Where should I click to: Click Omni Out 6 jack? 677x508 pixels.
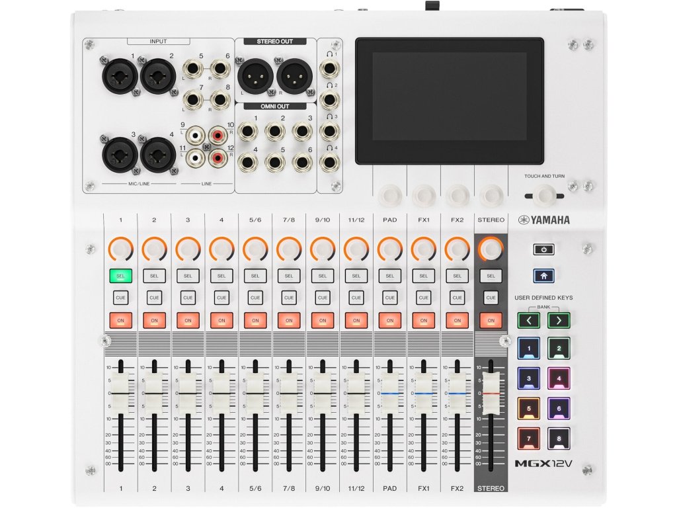point(302,163)
